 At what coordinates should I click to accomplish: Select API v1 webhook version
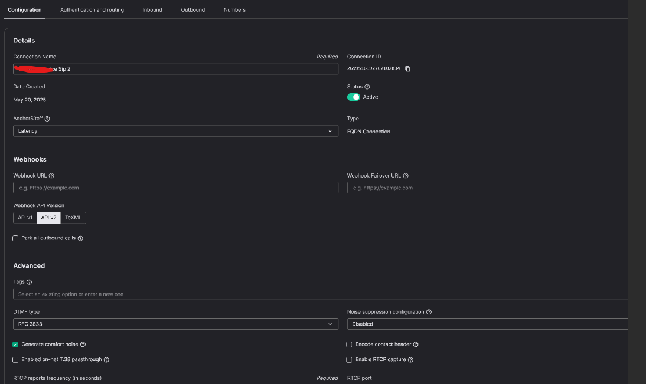click(25, 218)
